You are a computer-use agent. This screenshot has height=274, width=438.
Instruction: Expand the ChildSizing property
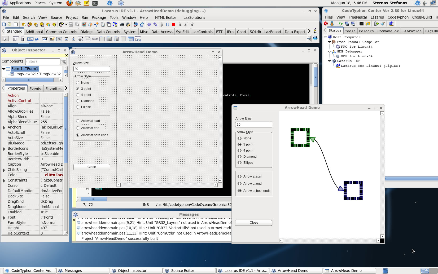click(4, 170)
